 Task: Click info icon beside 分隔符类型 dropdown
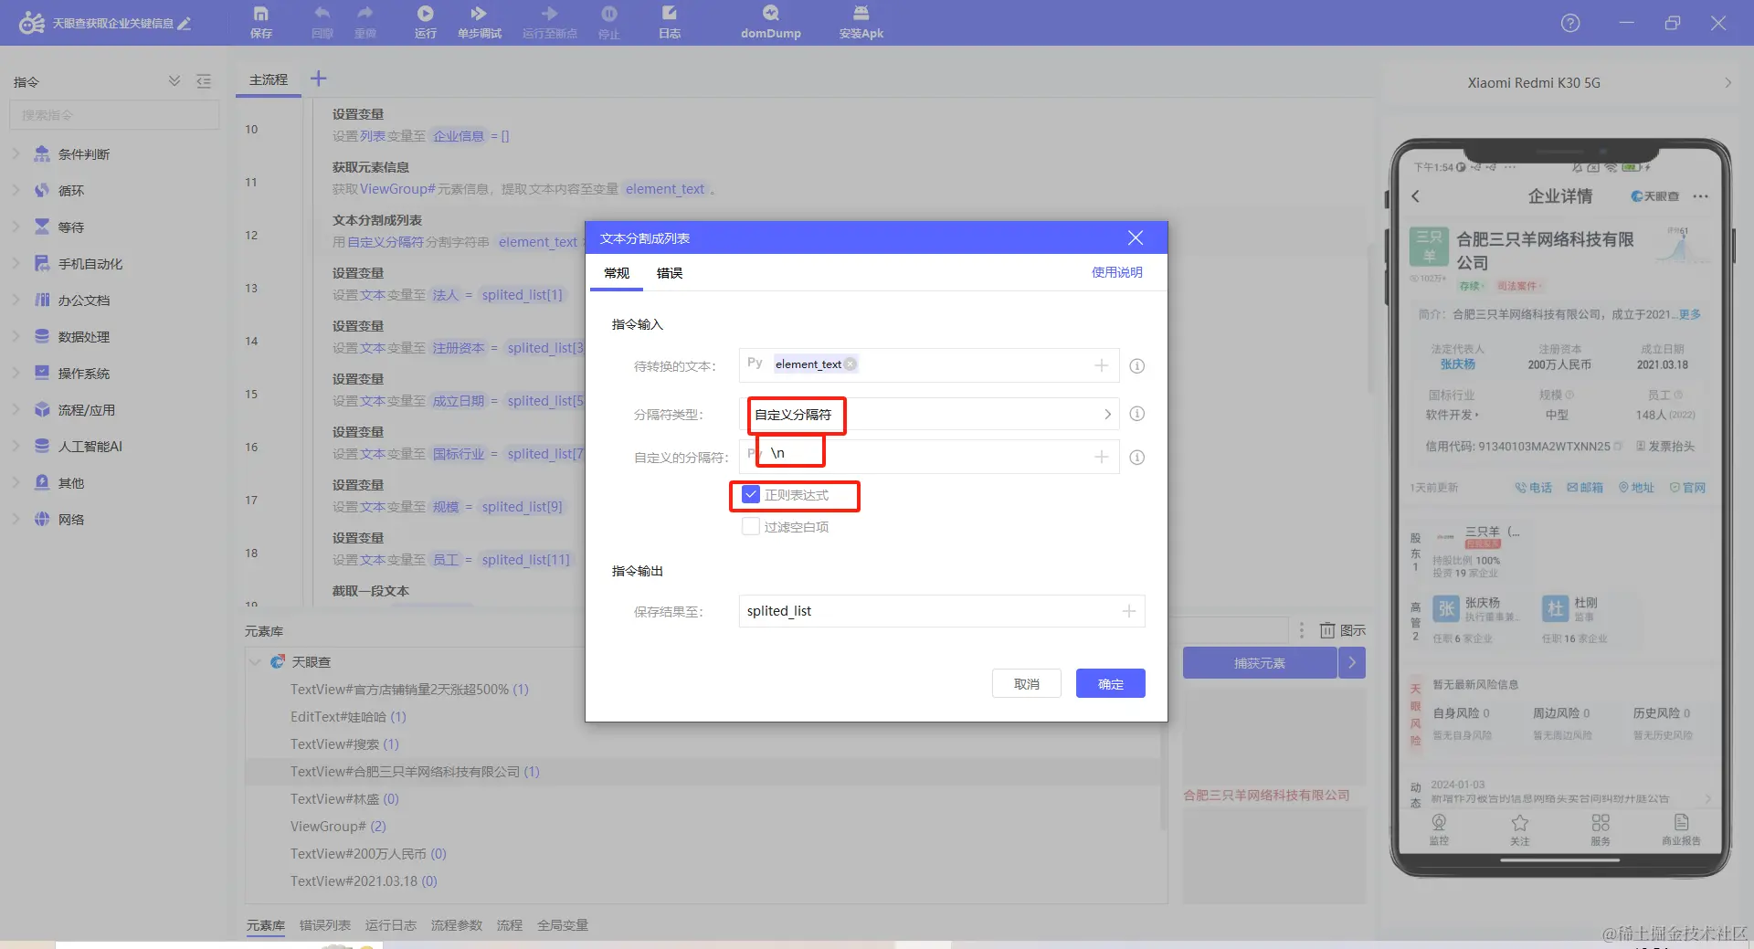tap(1137, 414)
